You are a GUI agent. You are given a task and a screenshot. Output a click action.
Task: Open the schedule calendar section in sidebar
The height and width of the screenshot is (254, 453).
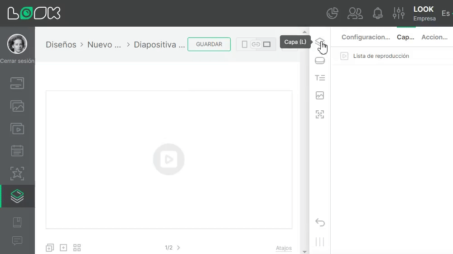pyautogui.click(x=17, y=151)
